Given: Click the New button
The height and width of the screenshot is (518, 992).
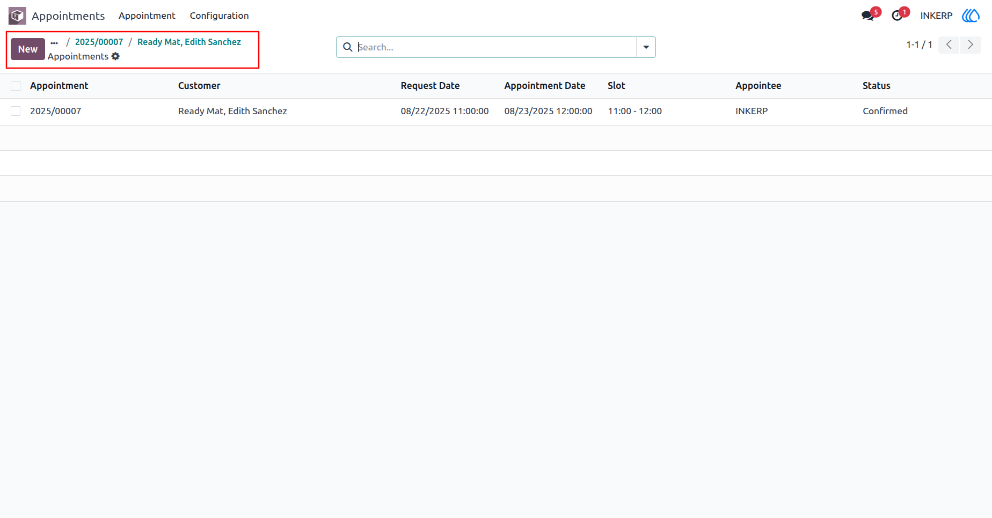Looking at the screenshot, I should [x=28, y=49].
